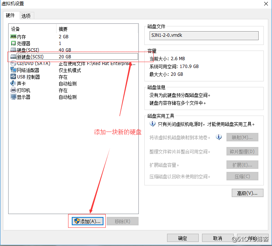Click the 2 GB memory summary value

[x=64, y=37]
